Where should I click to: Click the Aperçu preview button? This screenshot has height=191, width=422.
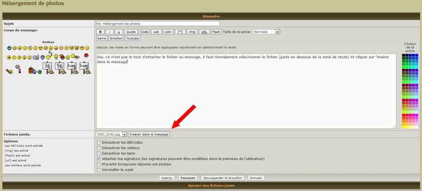(167, 178)
